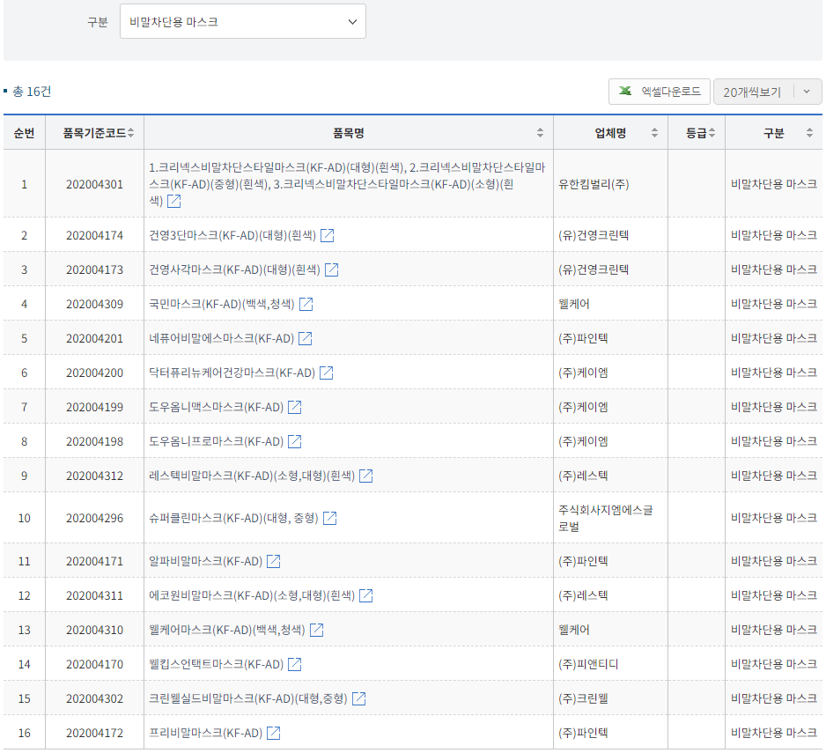This screenshot has width=826, height=753.
Task: Open external link icon for 웰케어마스크 row
Action: (x=317, y=630)
